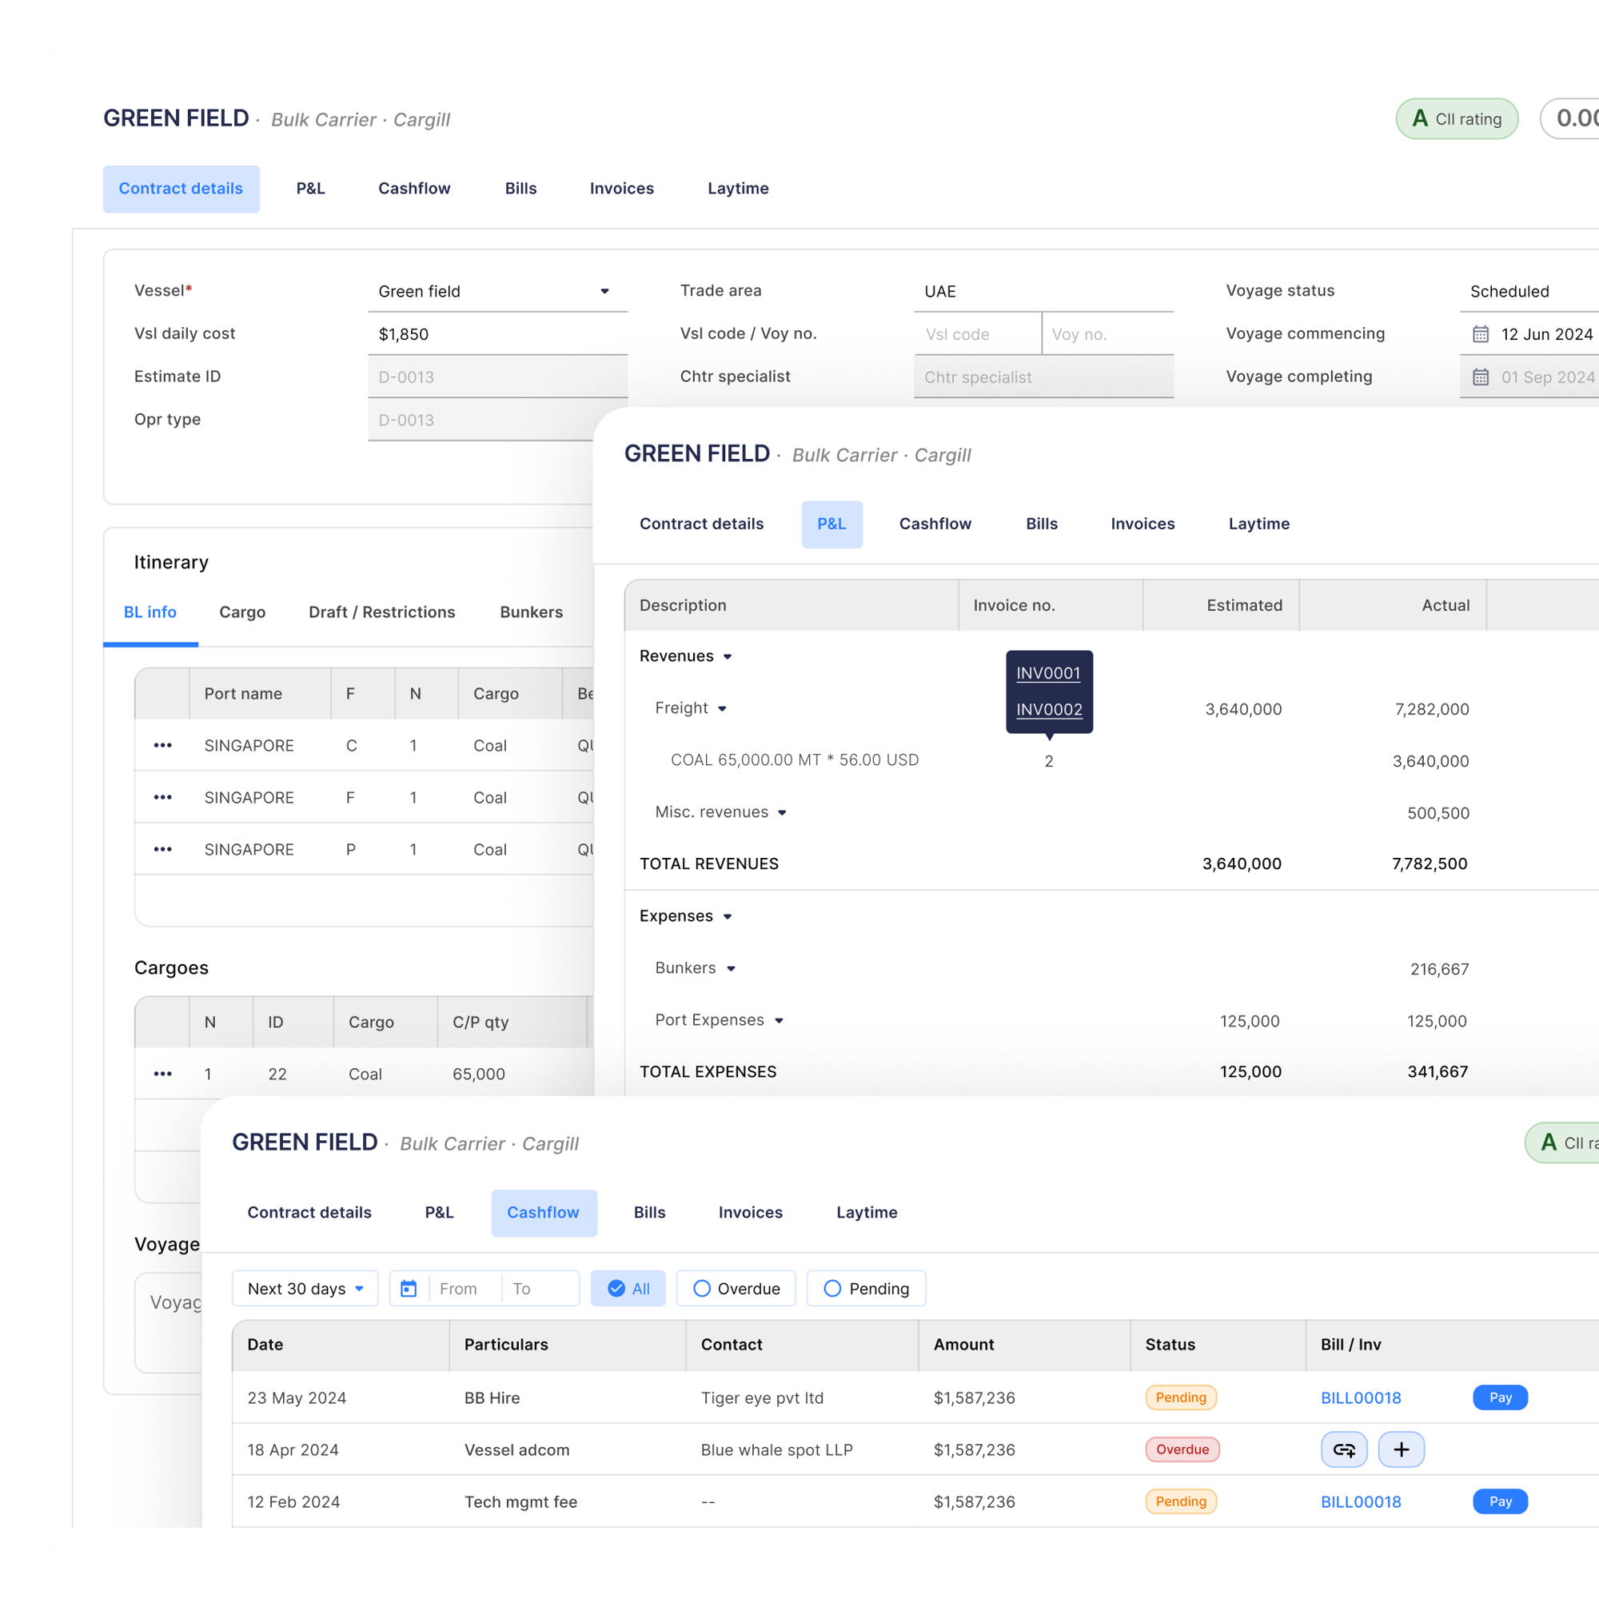Select the BL info itinerary tab
This screenshot has width=1599, height=1599.
(150, 612)
